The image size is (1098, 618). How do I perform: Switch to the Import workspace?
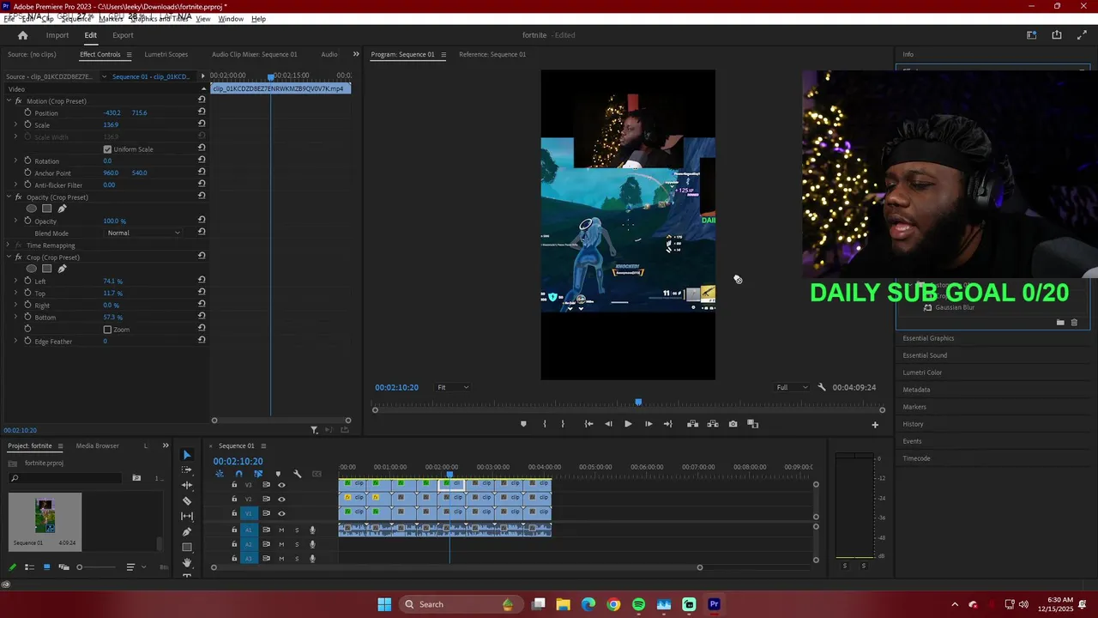[x=57, y=35]
